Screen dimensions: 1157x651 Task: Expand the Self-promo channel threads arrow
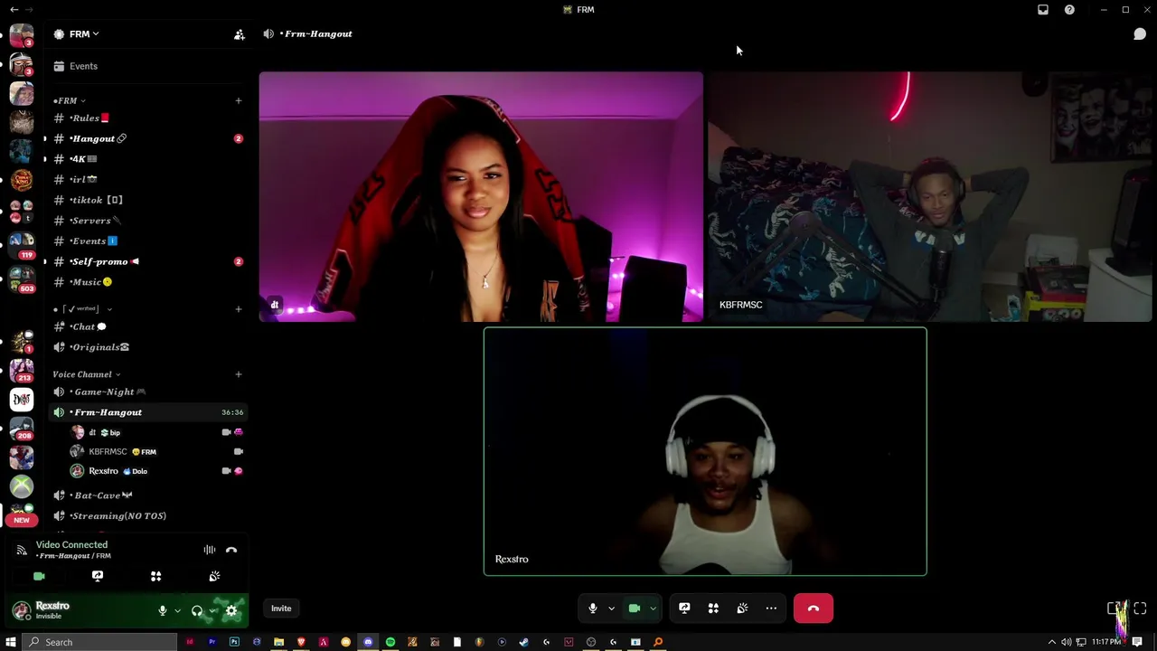point(45,261)
